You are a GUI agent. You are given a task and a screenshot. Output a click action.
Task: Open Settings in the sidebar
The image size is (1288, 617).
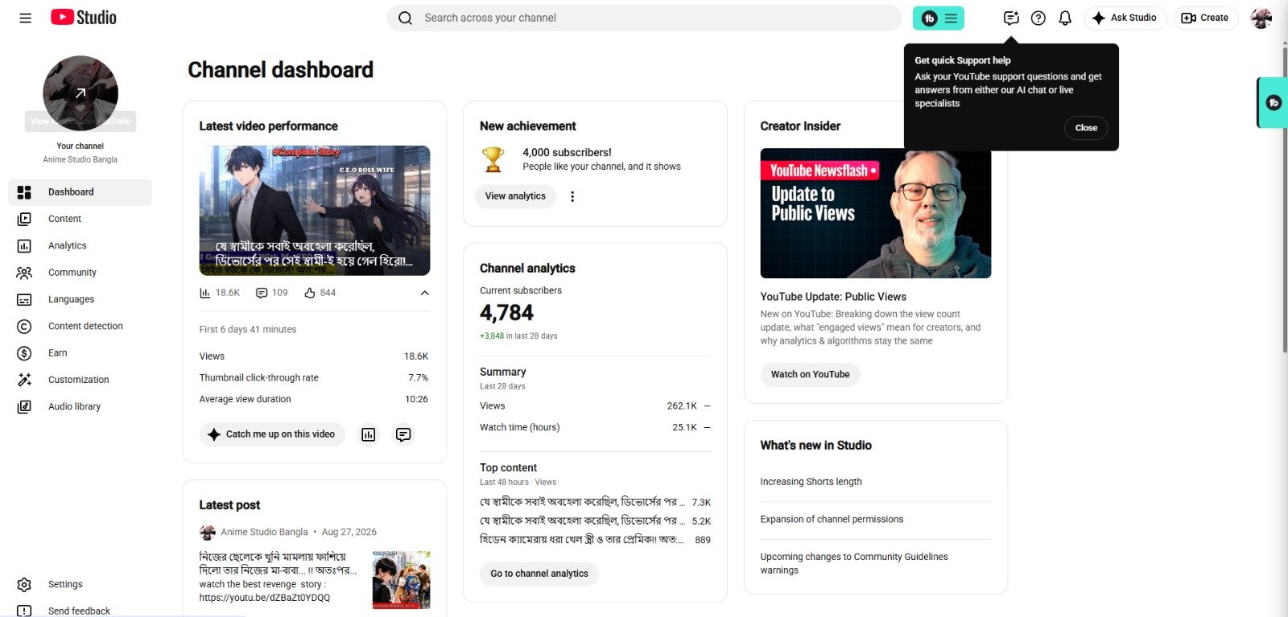(80, 585)
